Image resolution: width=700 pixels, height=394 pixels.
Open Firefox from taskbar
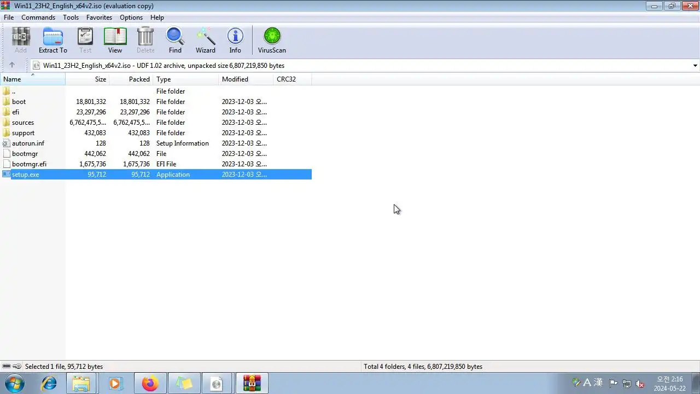tap(149, 384)
